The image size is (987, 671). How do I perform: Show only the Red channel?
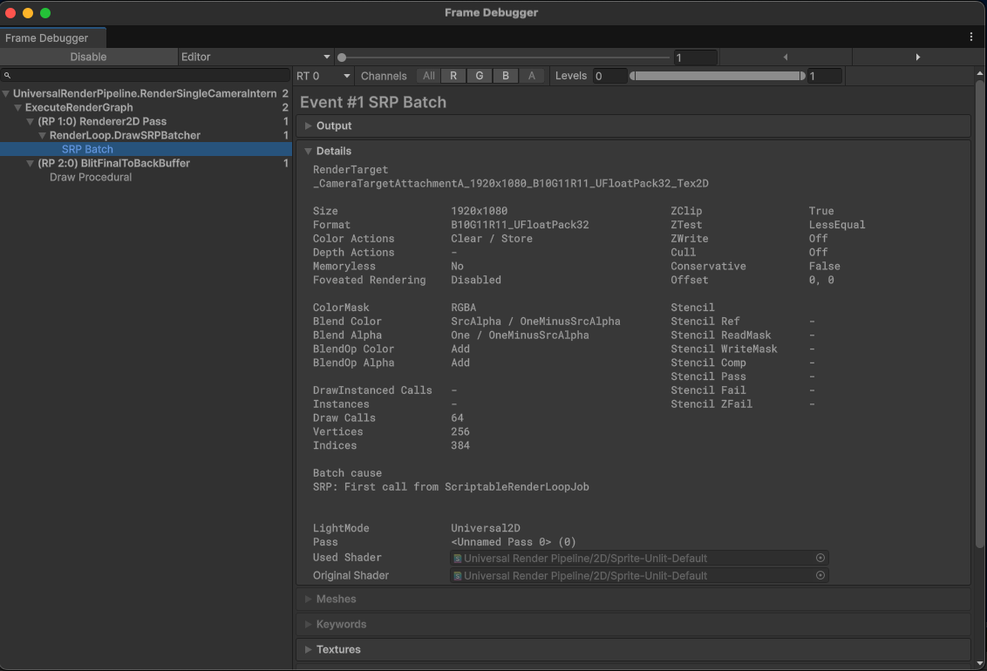[x=453, y=76]
